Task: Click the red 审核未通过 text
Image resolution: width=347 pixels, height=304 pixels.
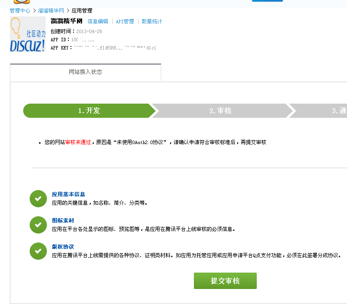Action: point(78,142)
